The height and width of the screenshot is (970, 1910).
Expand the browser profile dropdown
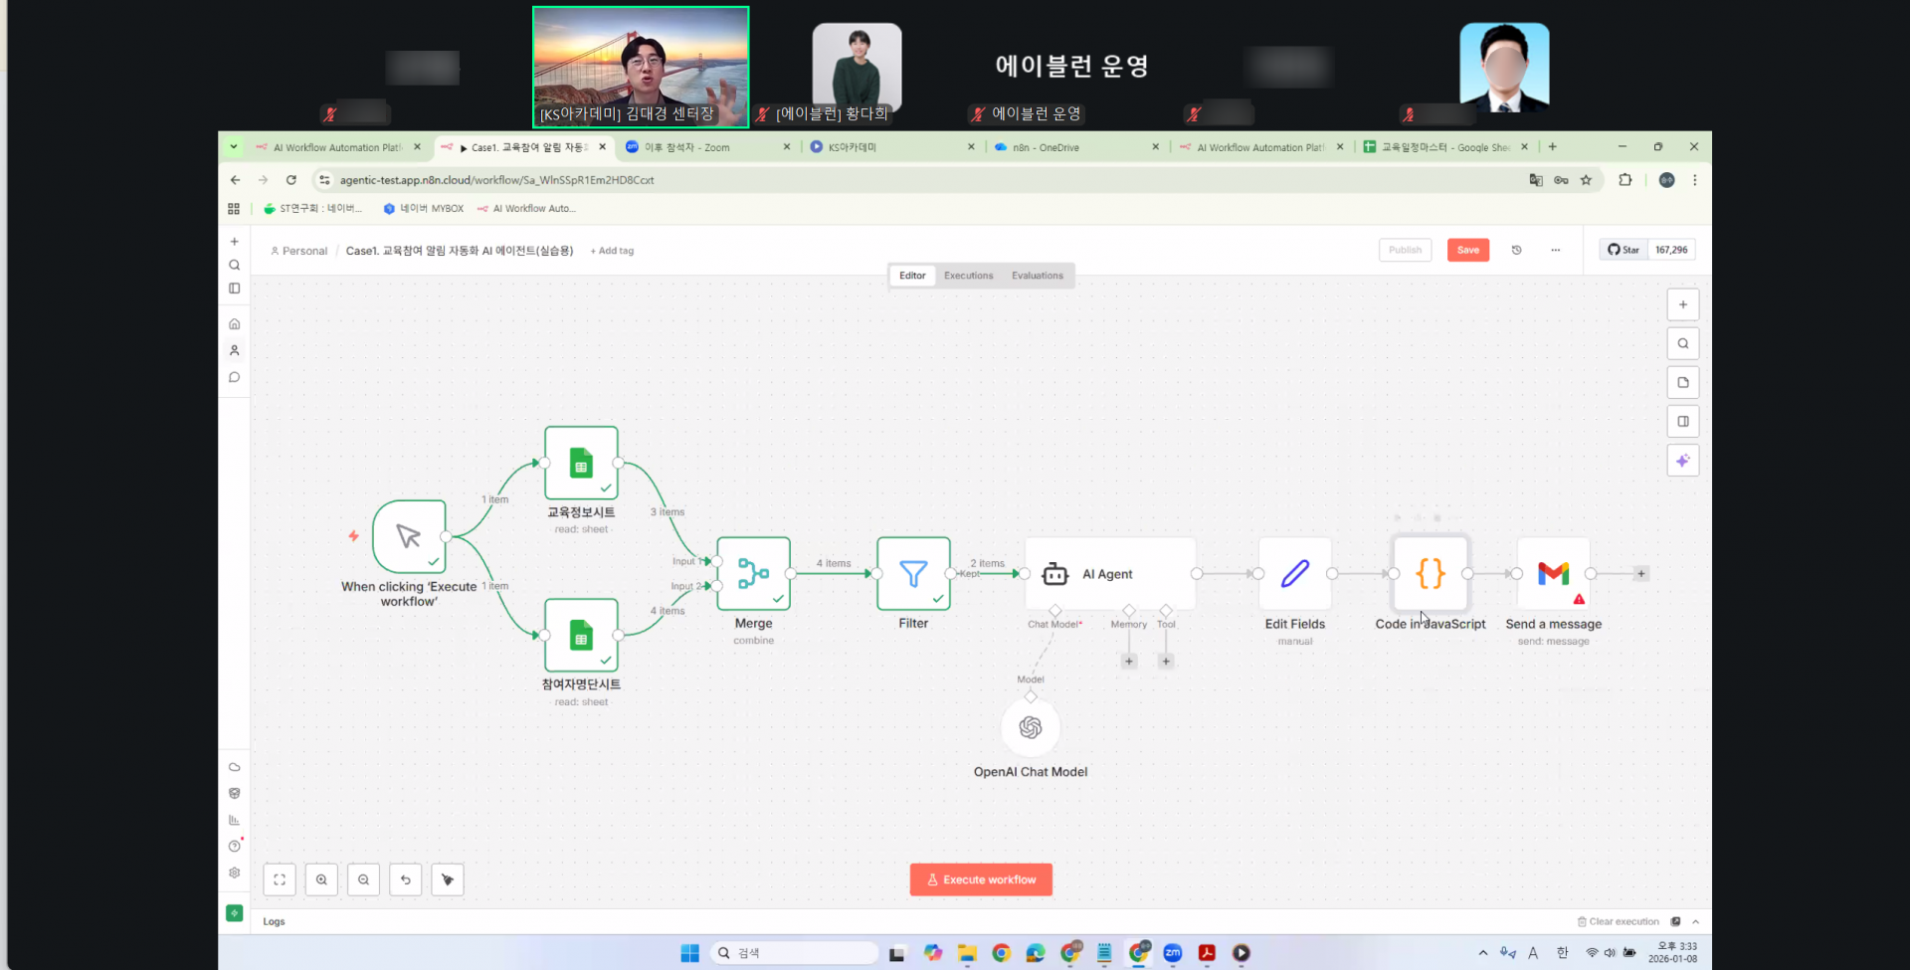coord(1666,180)
